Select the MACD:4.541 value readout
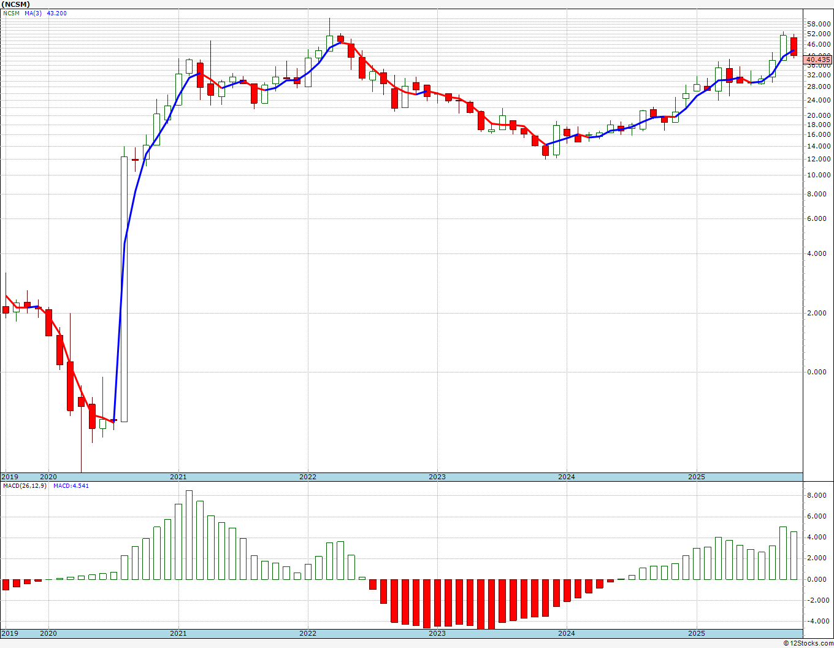 (x=71, y=486)
